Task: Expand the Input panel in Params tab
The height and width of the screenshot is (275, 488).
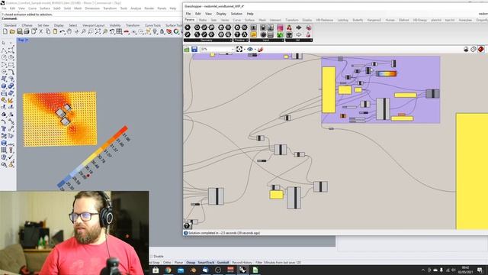Action: 267,40
